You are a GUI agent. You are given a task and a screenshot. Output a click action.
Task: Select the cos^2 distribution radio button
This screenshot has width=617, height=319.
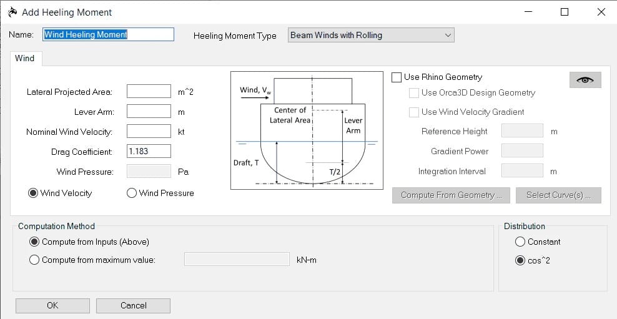click(x=520, y=260)
